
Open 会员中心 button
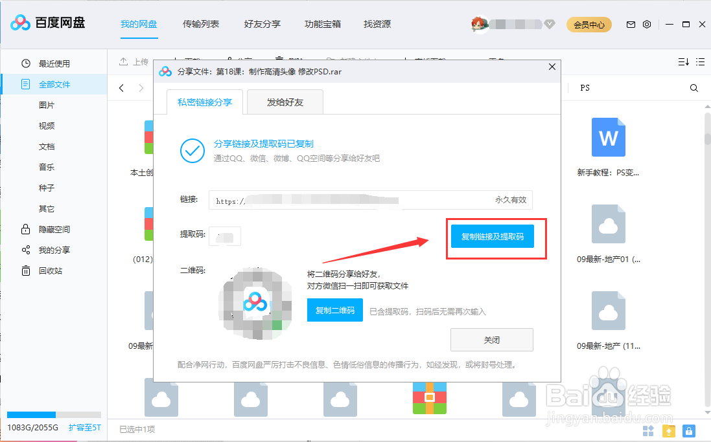coord(589,25)
